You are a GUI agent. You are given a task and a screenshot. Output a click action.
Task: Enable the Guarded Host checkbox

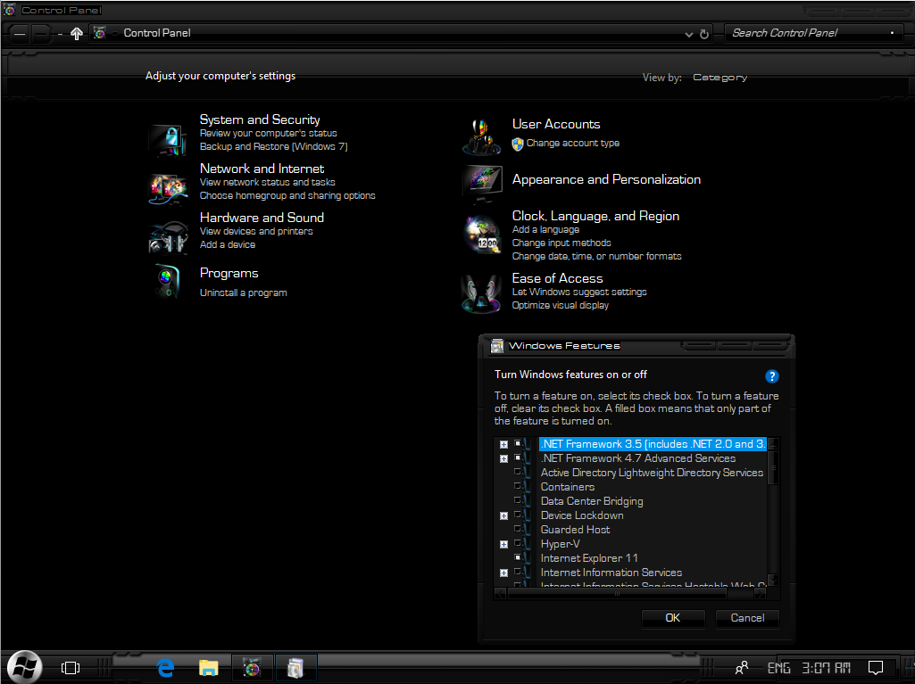518,529
